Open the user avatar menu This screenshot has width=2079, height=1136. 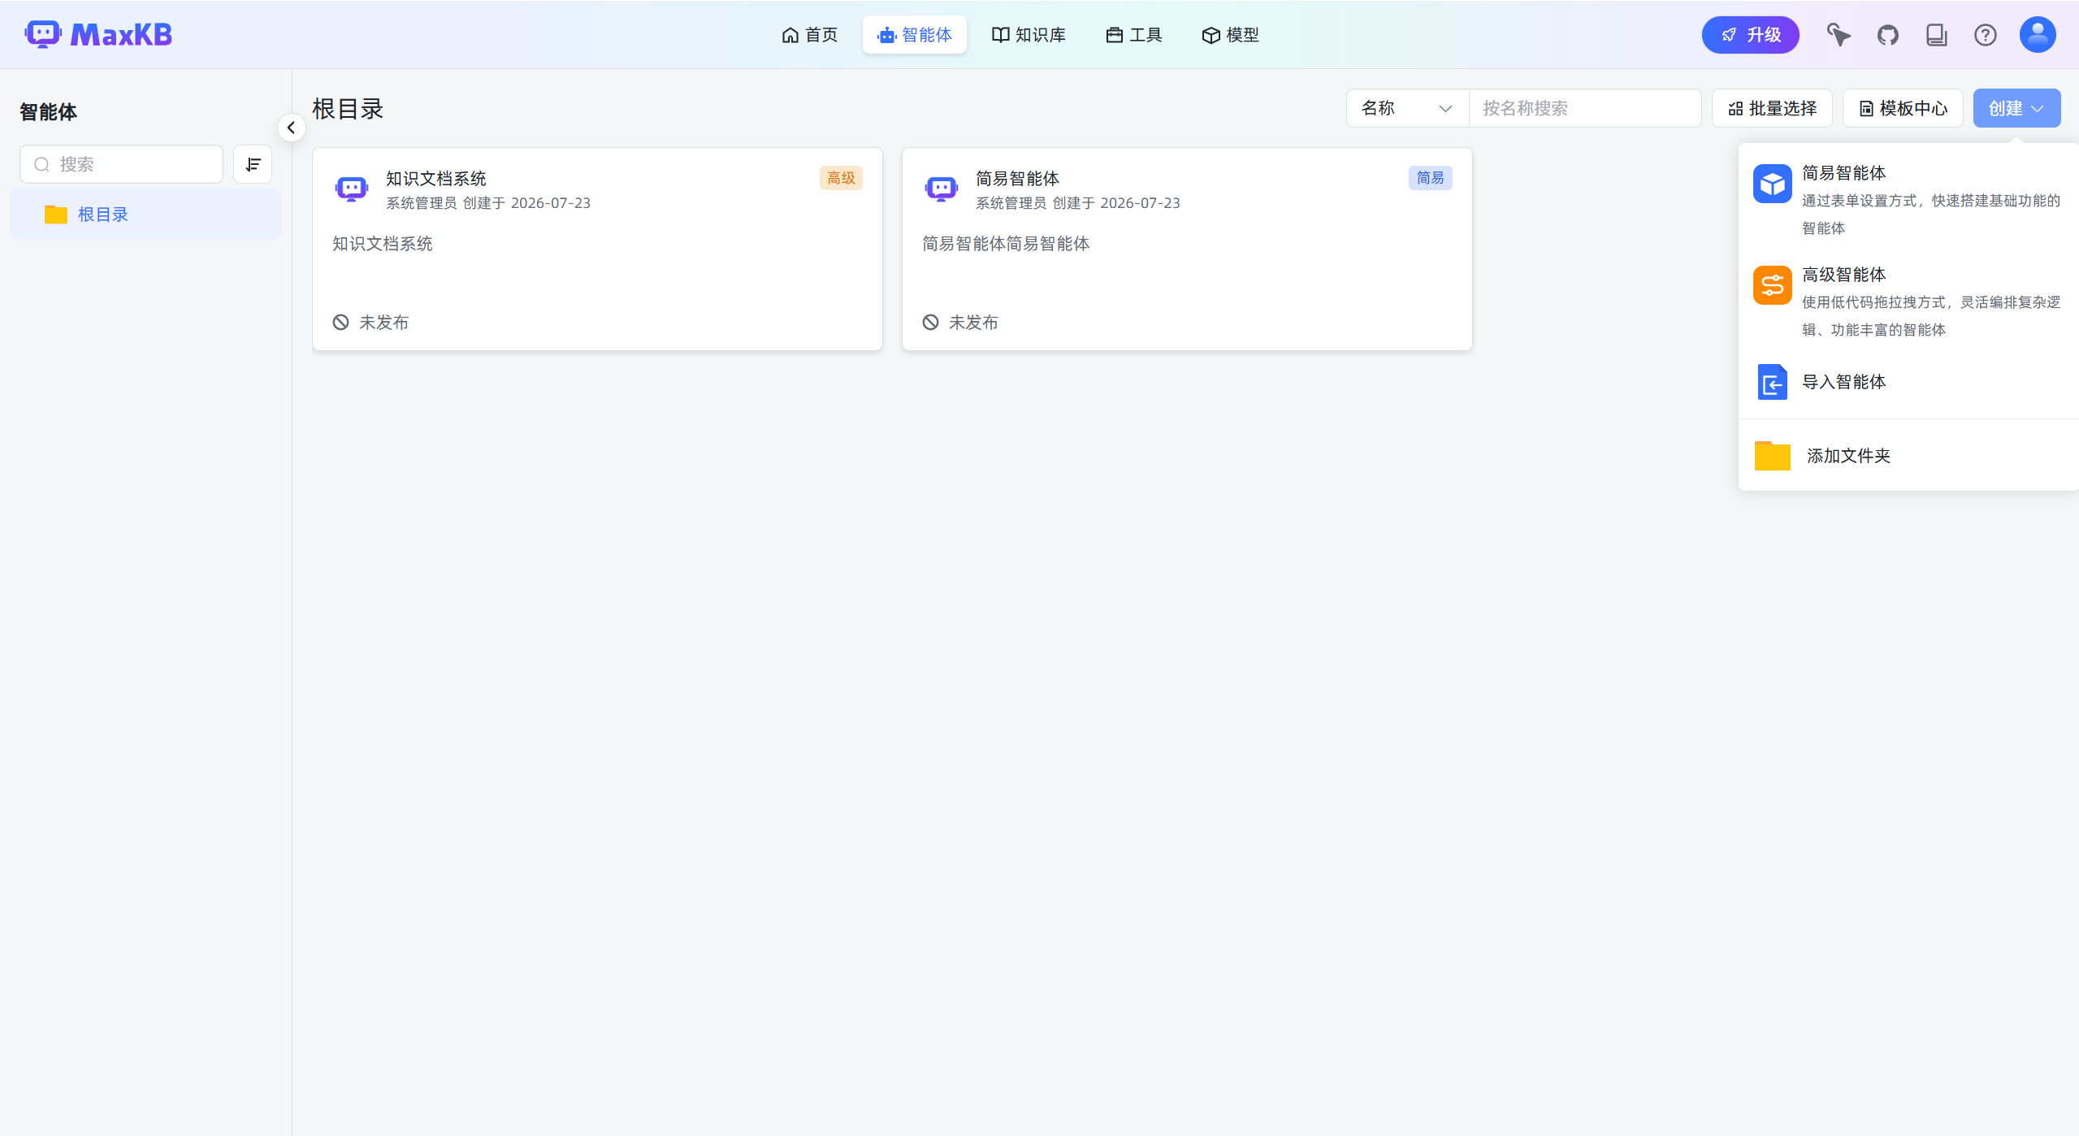click(2038, 35)
